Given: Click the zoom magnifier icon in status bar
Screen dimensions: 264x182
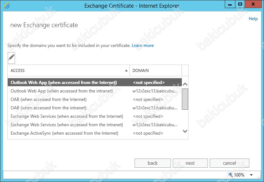Looking at the screenshot, I should (x=230, y=175).
